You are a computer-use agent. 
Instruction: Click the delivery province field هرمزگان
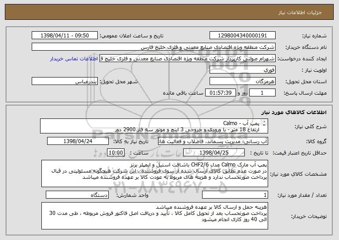coord(242,81)
